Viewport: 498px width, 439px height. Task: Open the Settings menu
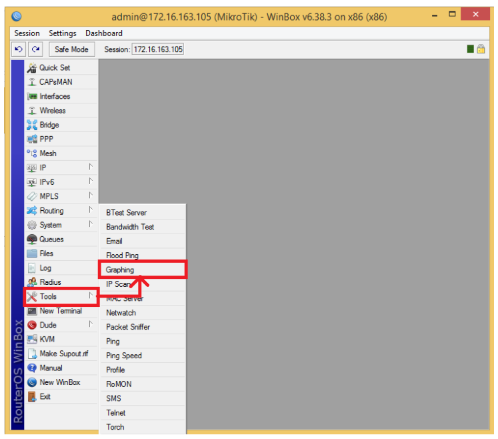63,33
